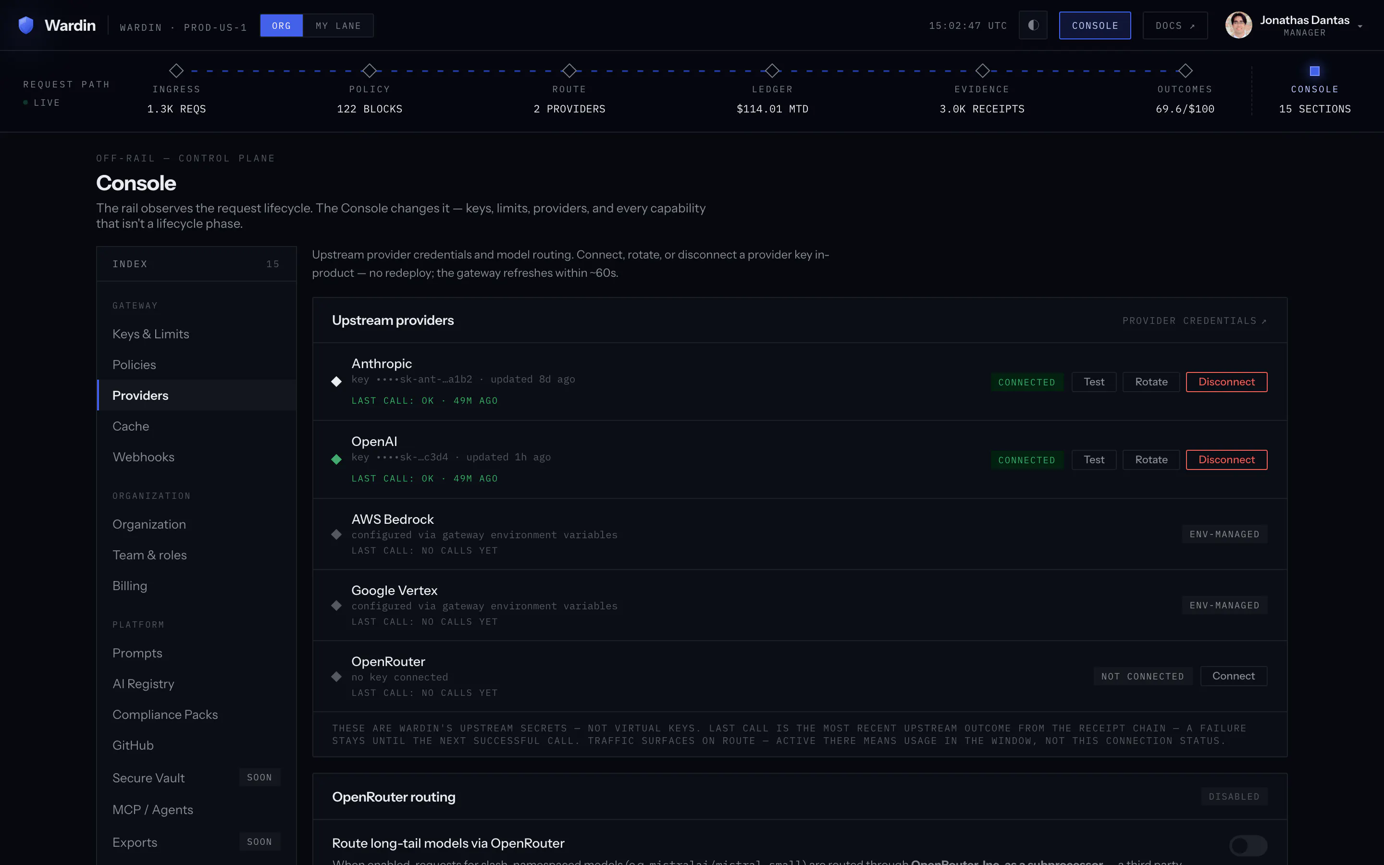The image size is (1384, 865).
Task: Click the '1.3K REQS' ingress value
Action: click(x=176, y=109)
